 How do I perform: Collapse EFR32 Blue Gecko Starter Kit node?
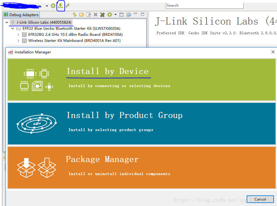tap(12, 29)
